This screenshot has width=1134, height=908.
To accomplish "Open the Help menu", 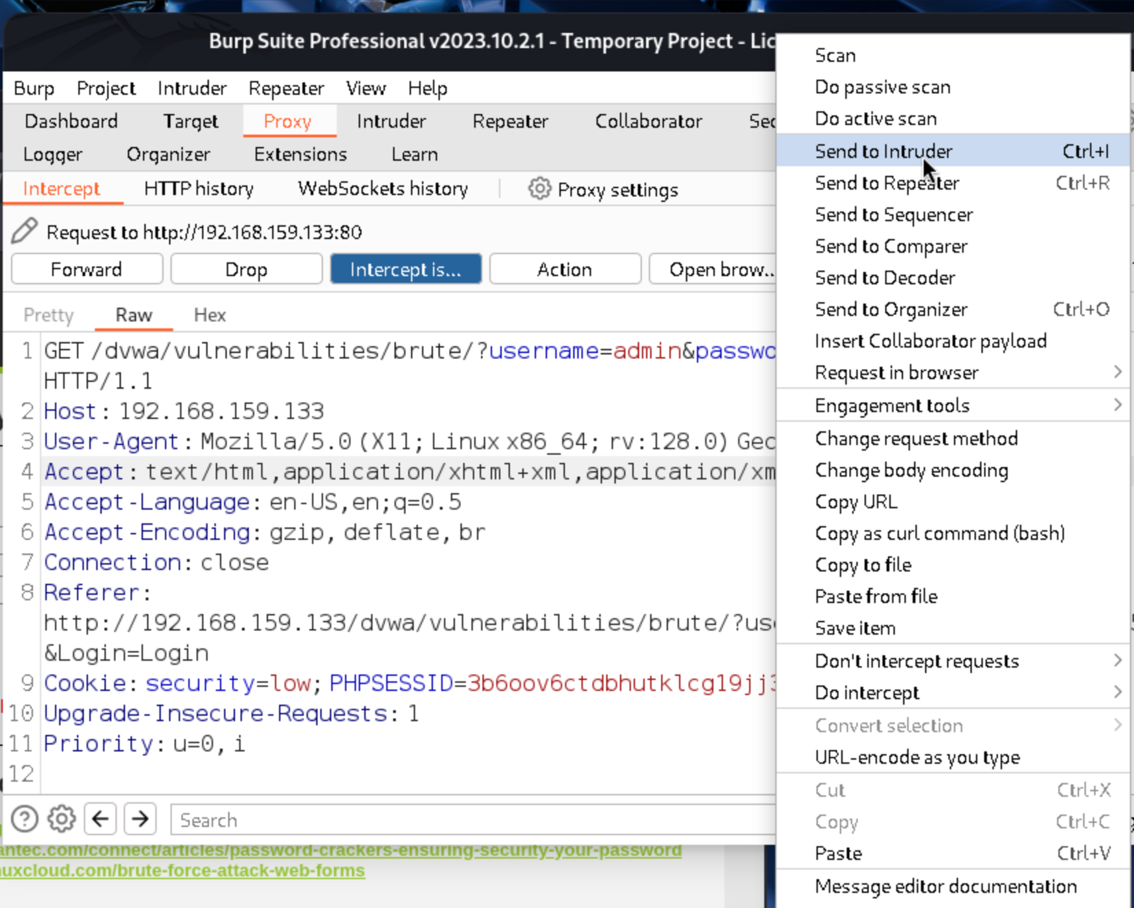I will pos(427,89).
